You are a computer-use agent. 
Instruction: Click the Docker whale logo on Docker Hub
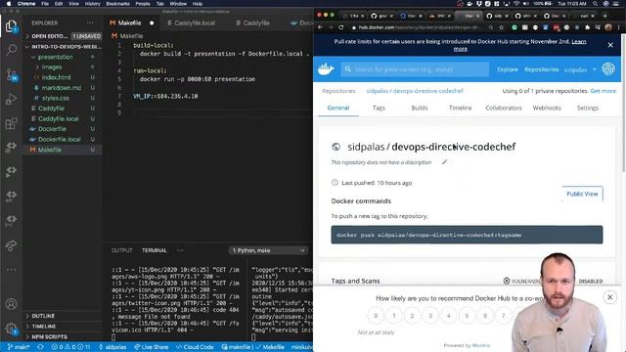[x=326, y=69]
